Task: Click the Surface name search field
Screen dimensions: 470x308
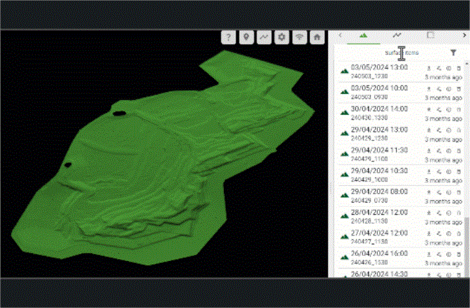Action: click(x=401, y=53)
